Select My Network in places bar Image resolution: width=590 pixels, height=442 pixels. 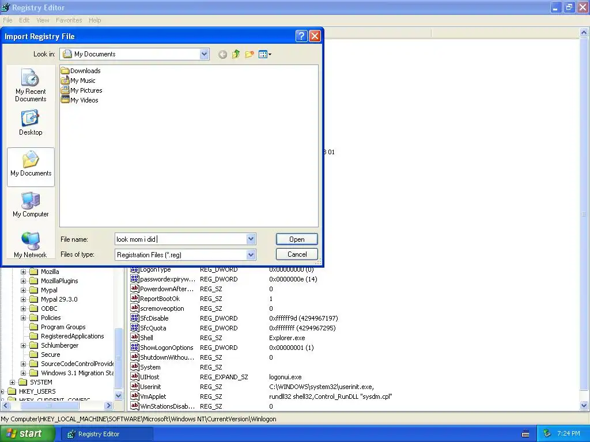(x=31, y=245)
